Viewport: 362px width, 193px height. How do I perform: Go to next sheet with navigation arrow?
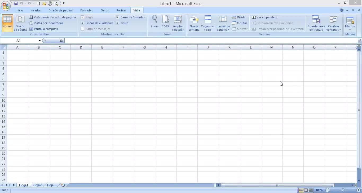10,185
